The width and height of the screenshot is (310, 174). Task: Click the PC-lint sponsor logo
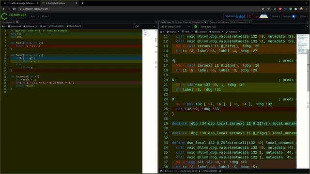(252, 16)
